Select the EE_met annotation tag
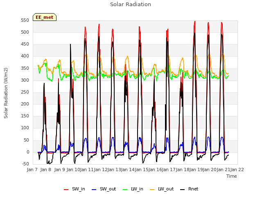The height and width of the screenshot is (197, 262). [x=45, y=17]
